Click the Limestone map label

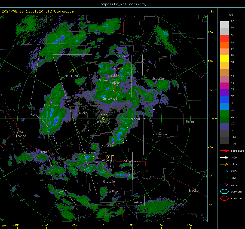pyautogui.click(x=51, y=105)
